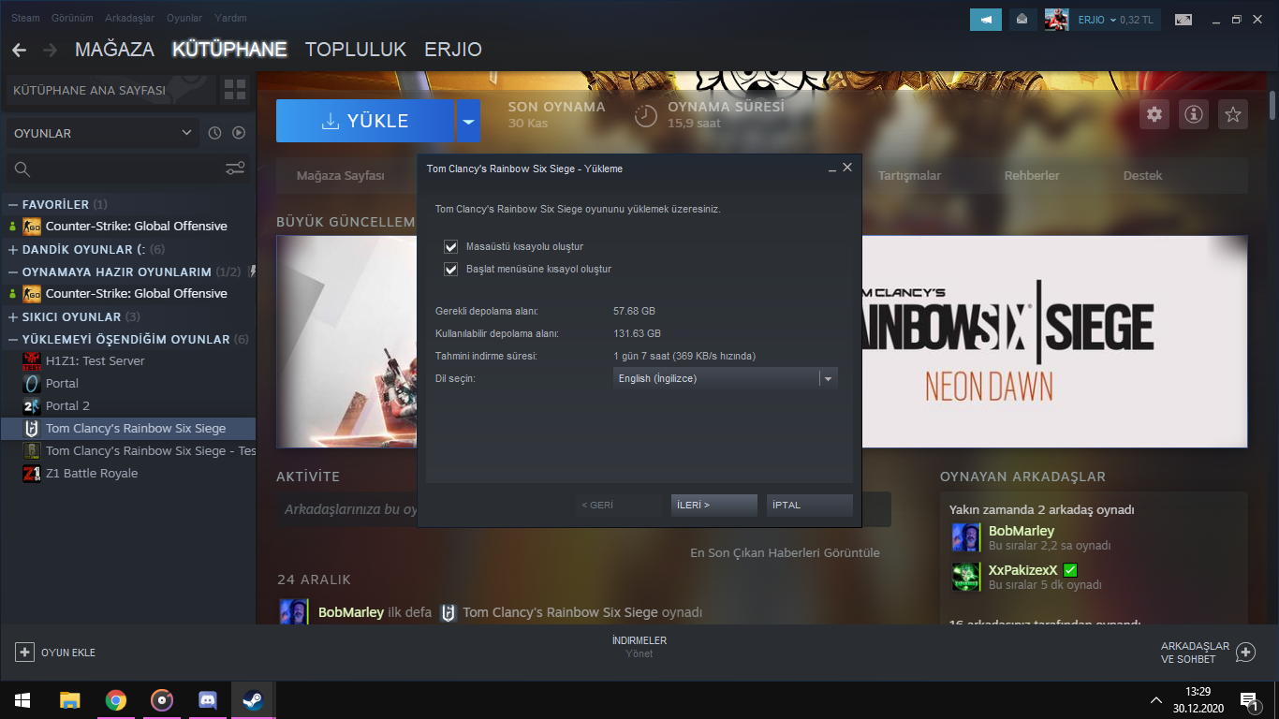Viewport: 1279px width, 719px height.
Task: Click İLERİ to continue the installation
Action: [x=713, y=505]
